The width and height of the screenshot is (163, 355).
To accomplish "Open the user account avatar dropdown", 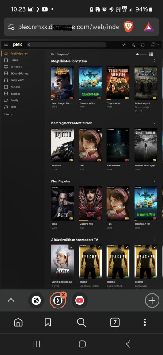I will [x=155, y=45].
